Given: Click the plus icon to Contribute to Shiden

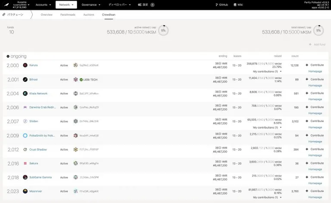Looking at the screenshot, I should [307, 121].
